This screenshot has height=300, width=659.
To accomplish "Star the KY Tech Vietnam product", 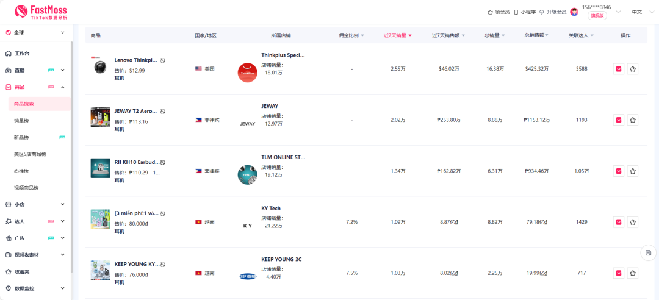I will [633, 222].
